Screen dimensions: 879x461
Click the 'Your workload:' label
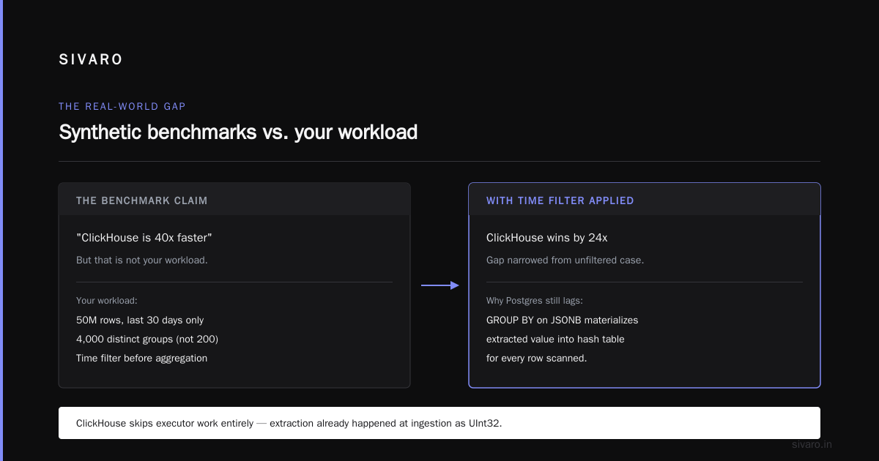(107, 301)
